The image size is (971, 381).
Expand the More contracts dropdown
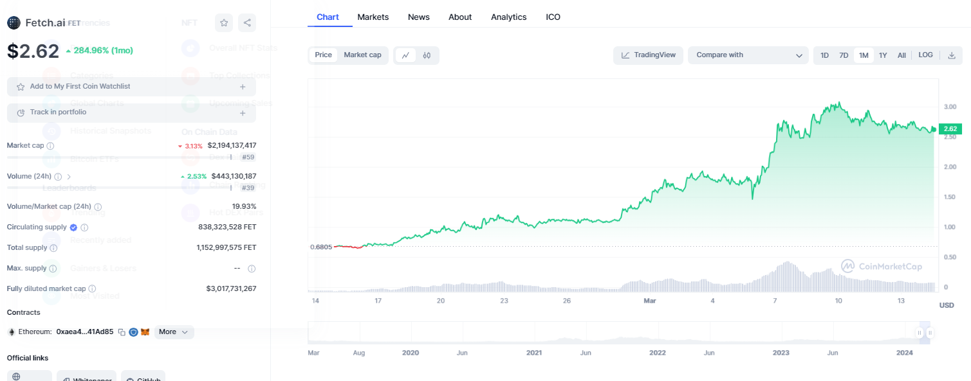(x=174, y=332)
